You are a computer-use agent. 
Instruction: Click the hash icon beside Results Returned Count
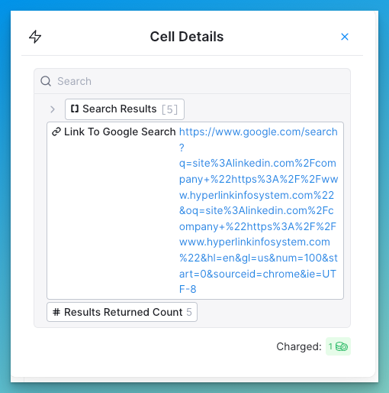56,312
